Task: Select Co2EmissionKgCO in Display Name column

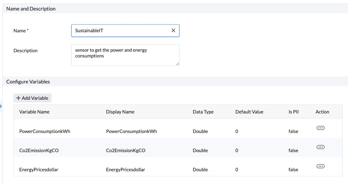Action: [126, 151]
